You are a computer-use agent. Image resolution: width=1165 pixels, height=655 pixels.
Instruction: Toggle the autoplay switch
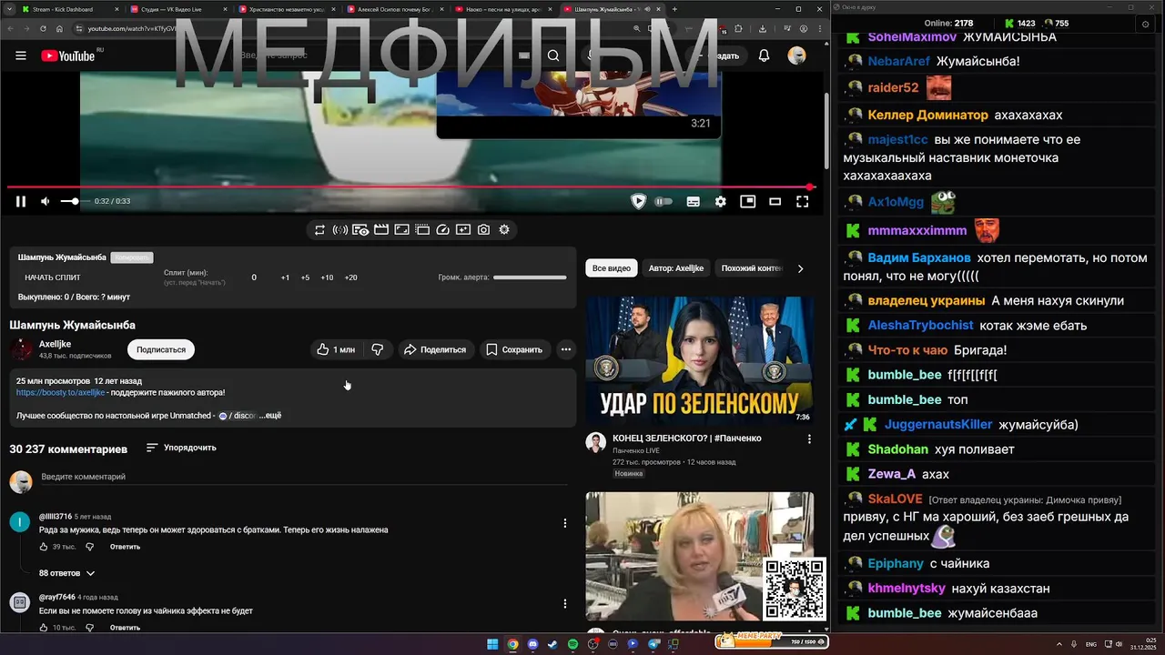(664, 201)
